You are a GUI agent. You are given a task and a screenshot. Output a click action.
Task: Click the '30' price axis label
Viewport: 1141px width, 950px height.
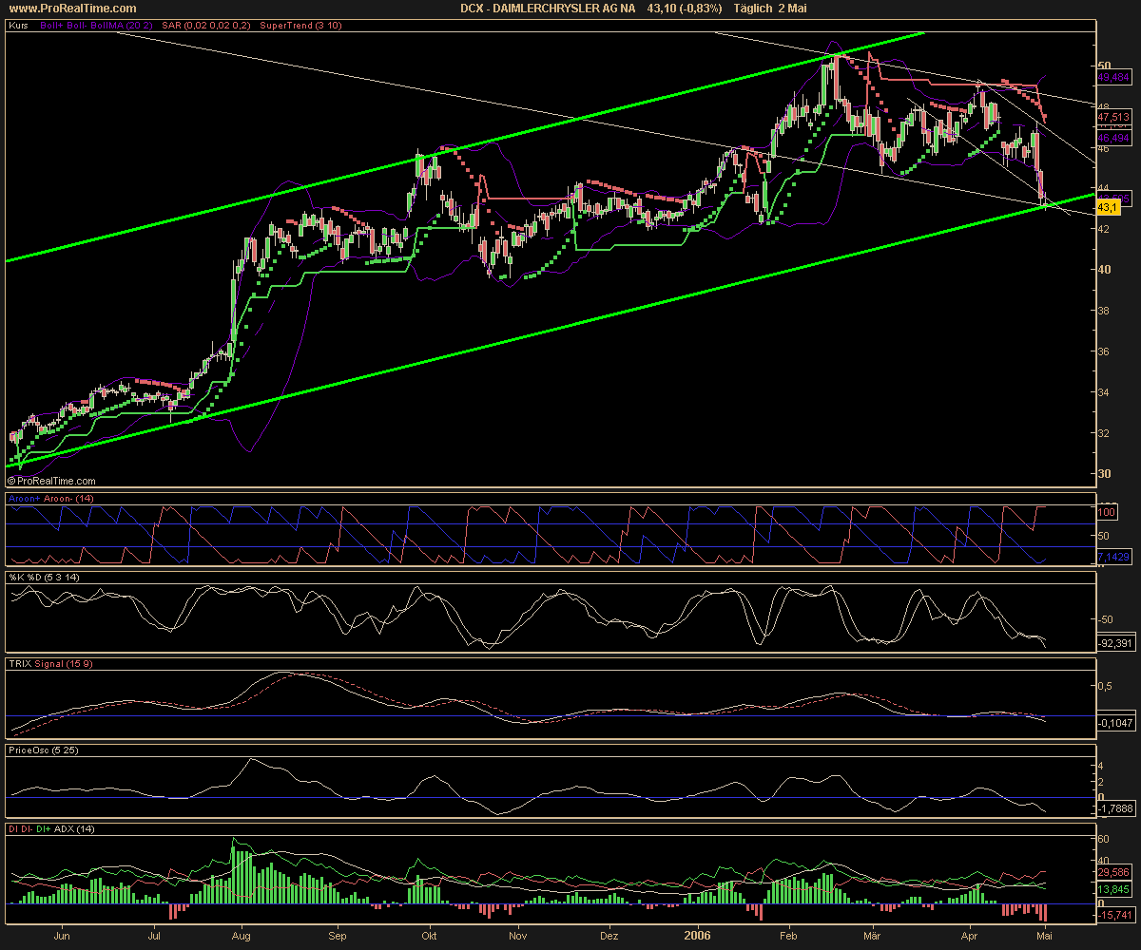[1104, 474]
